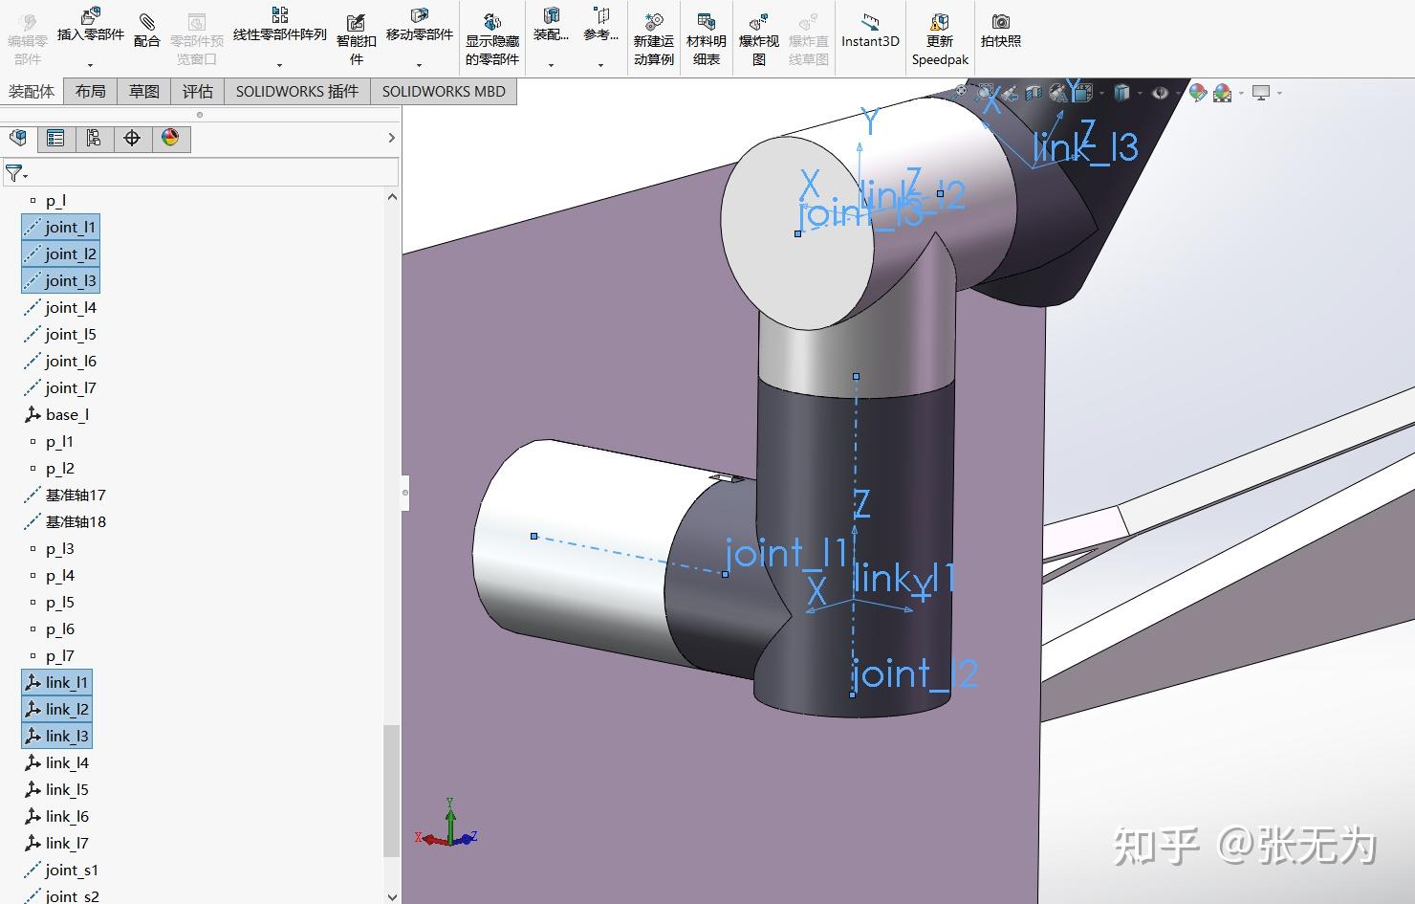Open the filter dropdown atop the FeatureManager tree

pos(17,172)
